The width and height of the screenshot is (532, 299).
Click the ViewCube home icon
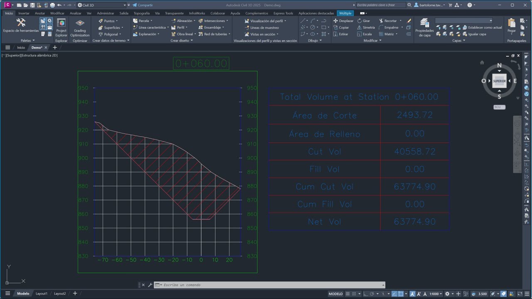point(482,63)
